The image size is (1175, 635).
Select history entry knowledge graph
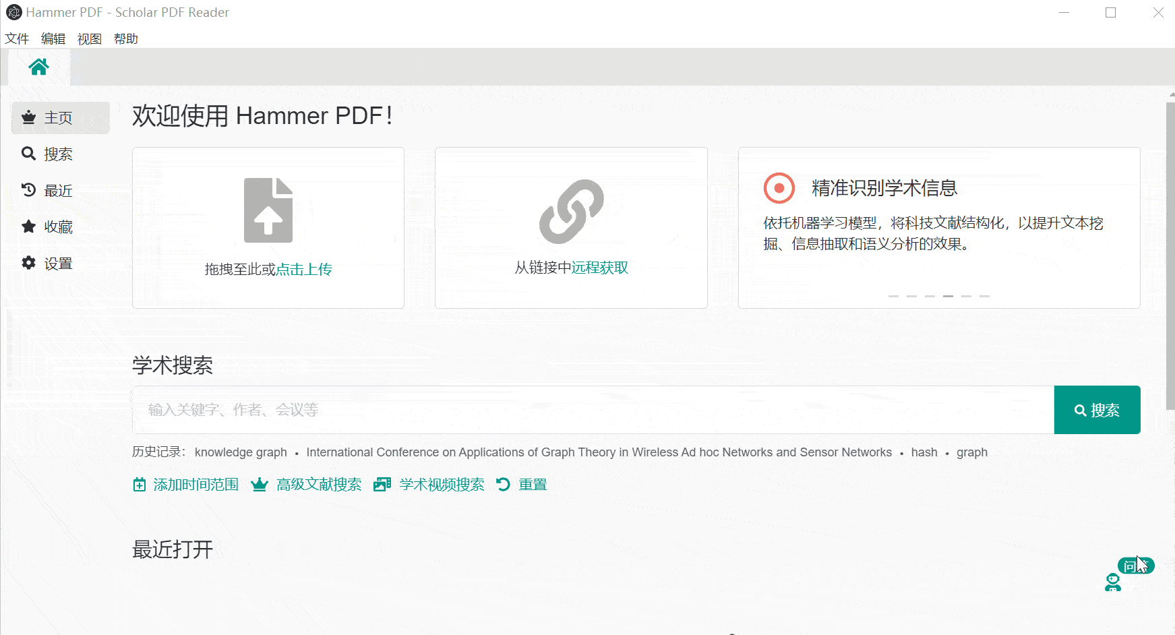tap(241, 452)
